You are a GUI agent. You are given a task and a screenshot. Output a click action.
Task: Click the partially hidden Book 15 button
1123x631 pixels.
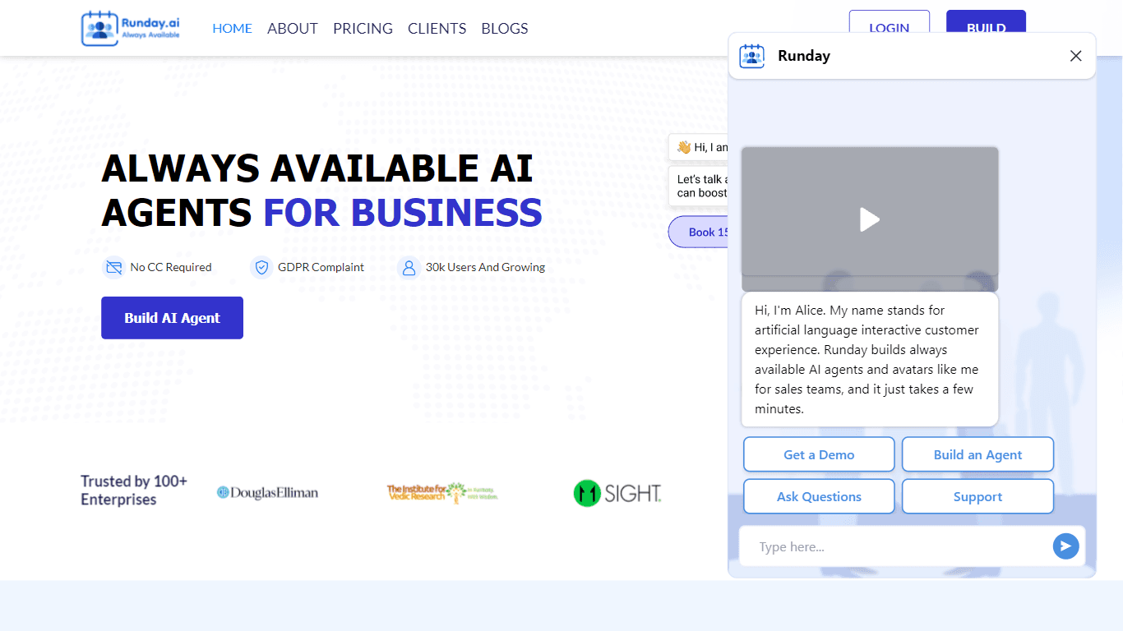tap(699, 232)
